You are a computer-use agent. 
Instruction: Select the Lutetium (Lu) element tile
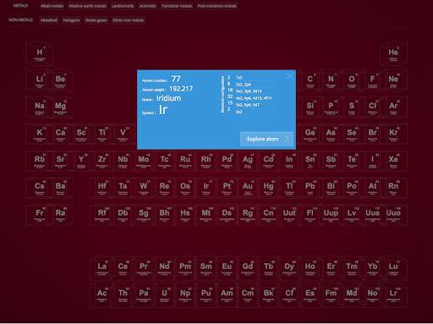[393, 267]
